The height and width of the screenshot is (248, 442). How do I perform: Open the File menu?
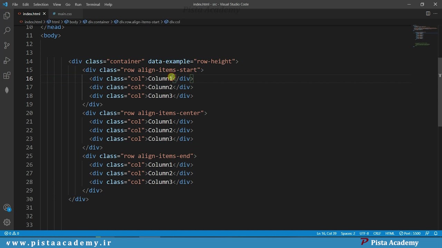[x=15, y=4]
